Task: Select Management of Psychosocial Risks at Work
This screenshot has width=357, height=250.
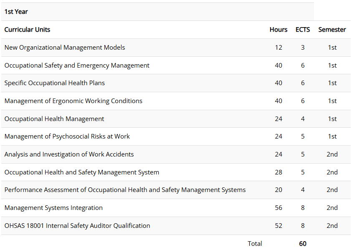Action: [67, 136]
